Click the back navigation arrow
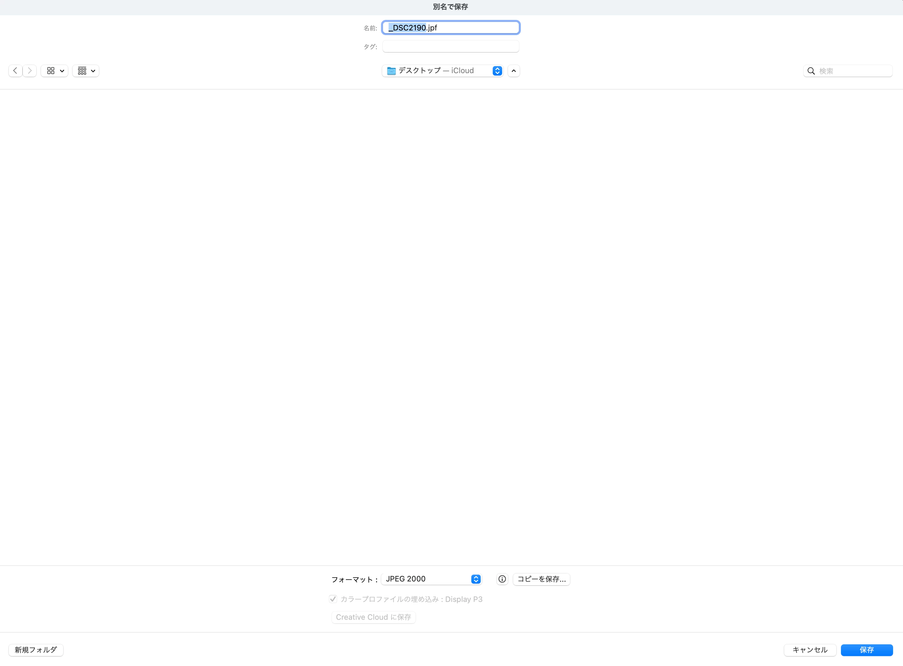 pos(15,71)
